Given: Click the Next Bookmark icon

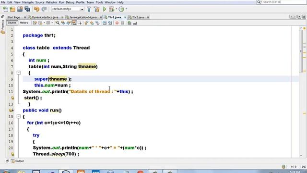Looking at the screenshot, I should (x=92, y=23).
